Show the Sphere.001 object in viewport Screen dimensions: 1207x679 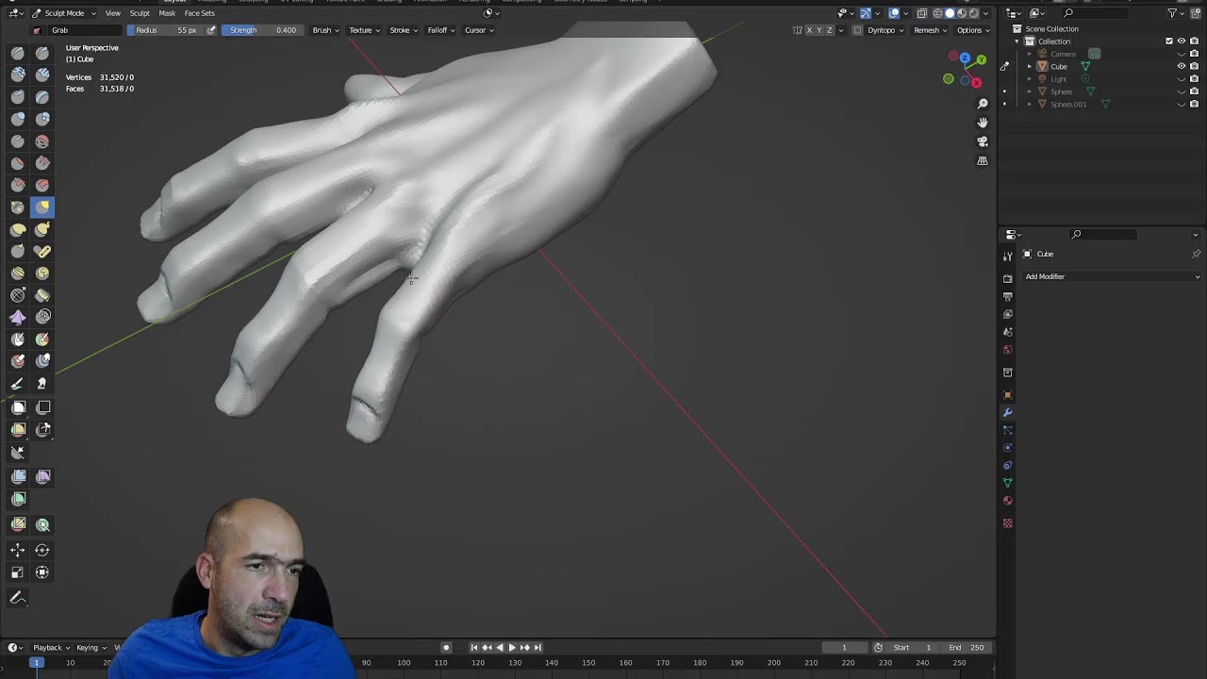[1182, 104]
